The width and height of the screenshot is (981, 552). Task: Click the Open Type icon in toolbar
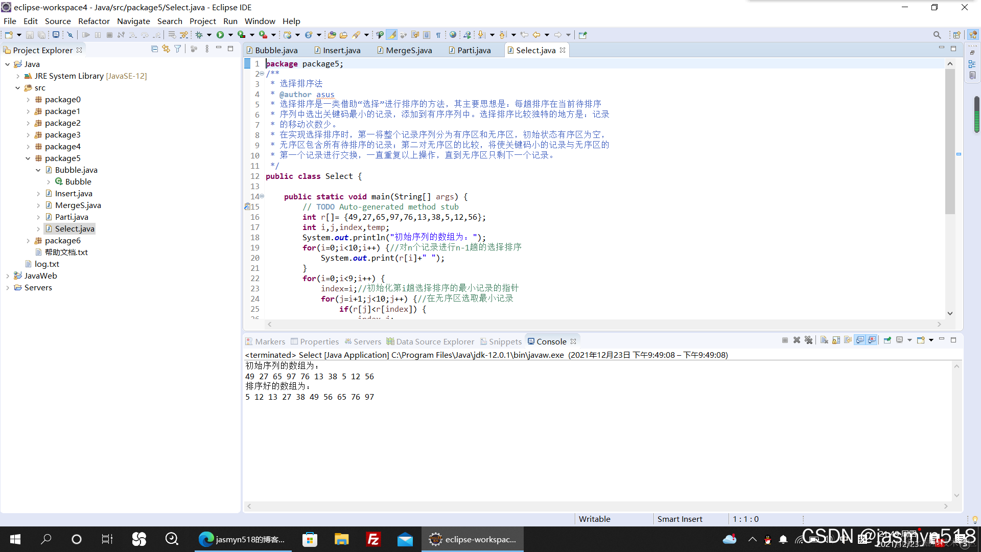(x=332, y=35)
